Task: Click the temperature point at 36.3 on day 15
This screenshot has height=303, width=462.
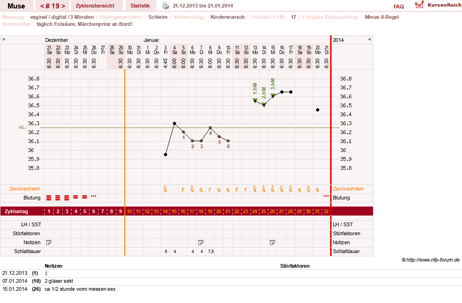Action: pyautogui.click(x=174, y=123)
